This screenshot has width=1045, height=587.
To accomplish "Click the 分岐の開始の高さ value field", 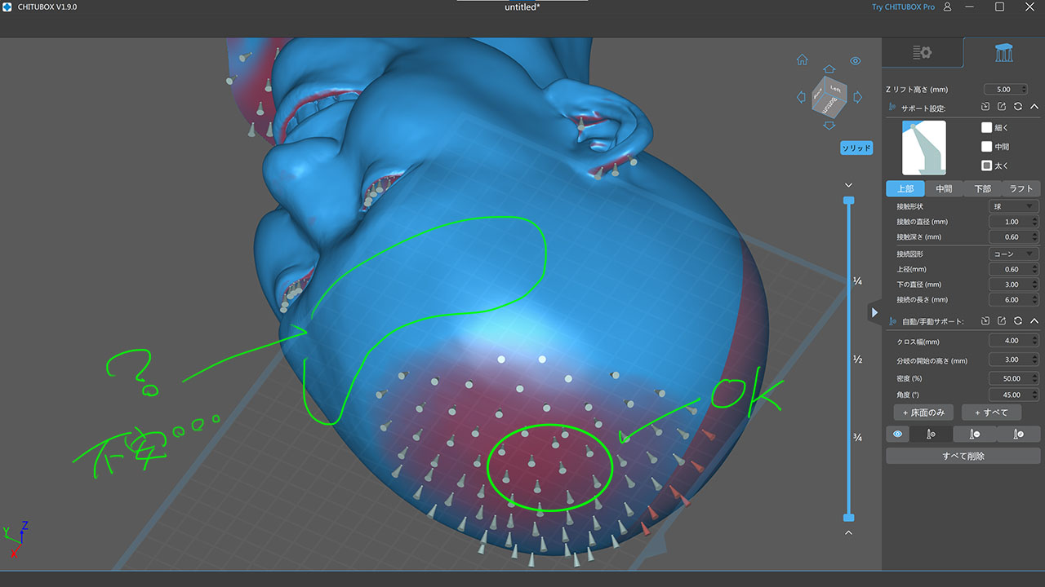I will 1013,360.
